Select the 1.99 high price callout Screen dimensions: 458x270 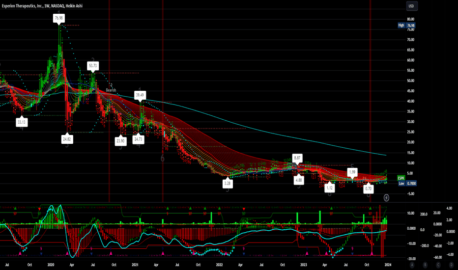tap(352, 172)
